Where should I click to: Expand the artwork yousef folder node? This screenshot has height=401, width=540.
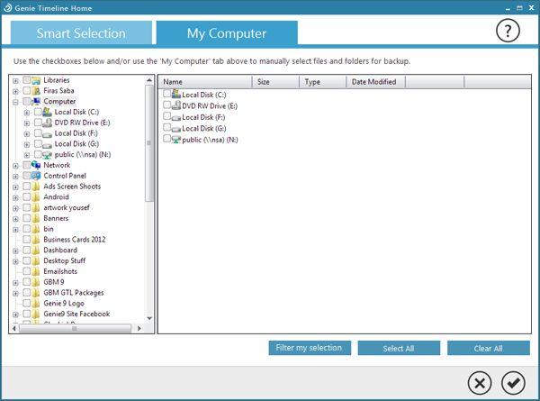pyautogui.click(x=15, y=208)
